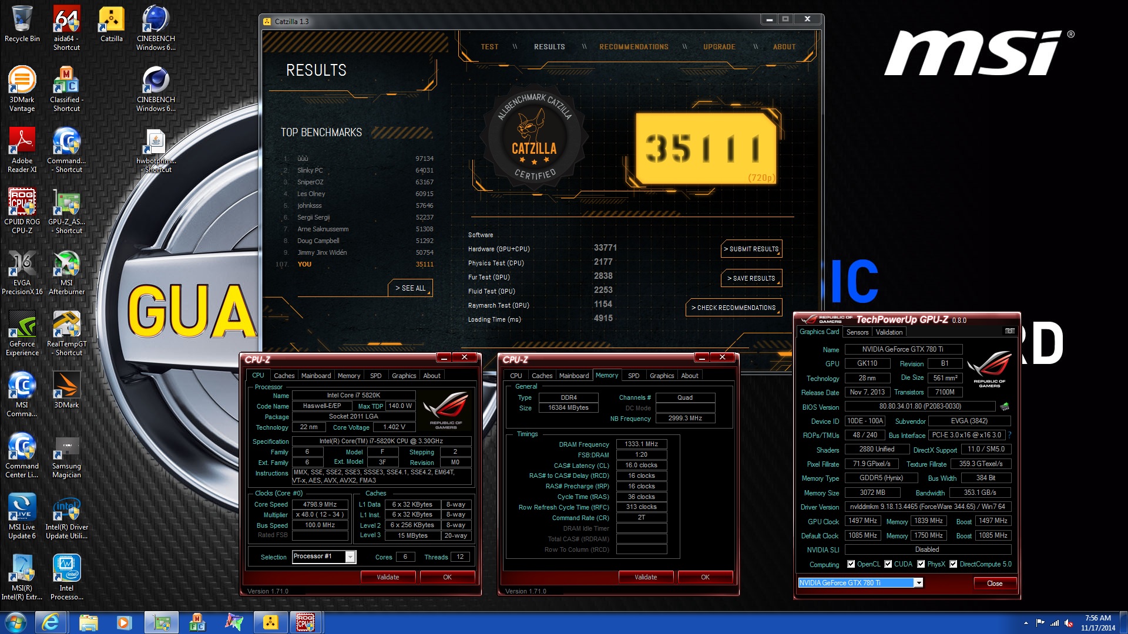Screen dimensions: 1128x634
Task: Open the ABOUT tab in Catzilla
Action: click(784, 47)
